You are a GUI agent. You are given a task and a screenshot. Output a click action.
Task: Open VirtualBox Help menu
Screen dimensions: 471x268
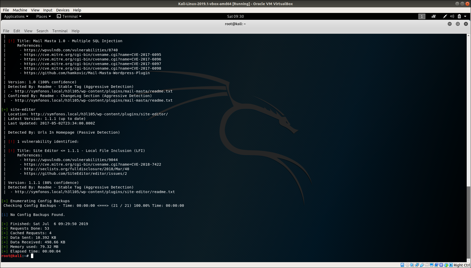click(77, 10)
